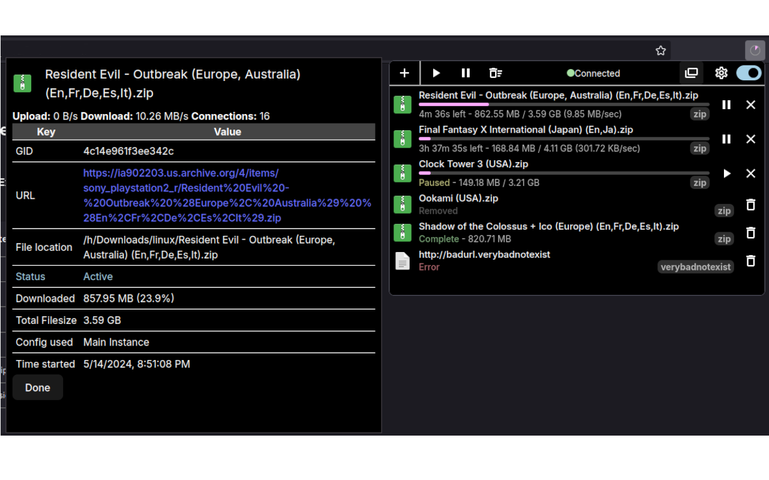Delete the Shadow of the Colossus entry
769x480 pixels.
point(750,233)
